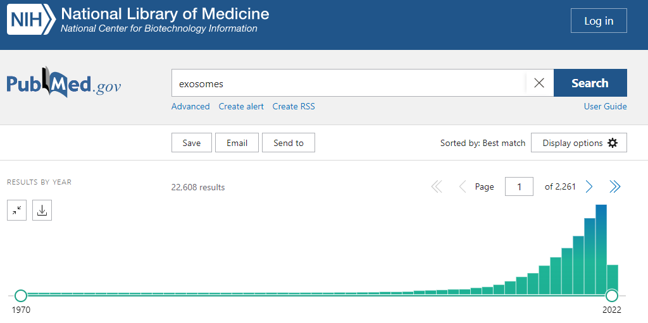Download the results by year data
The image size is (648, 323).
click(x=42, y=210)
